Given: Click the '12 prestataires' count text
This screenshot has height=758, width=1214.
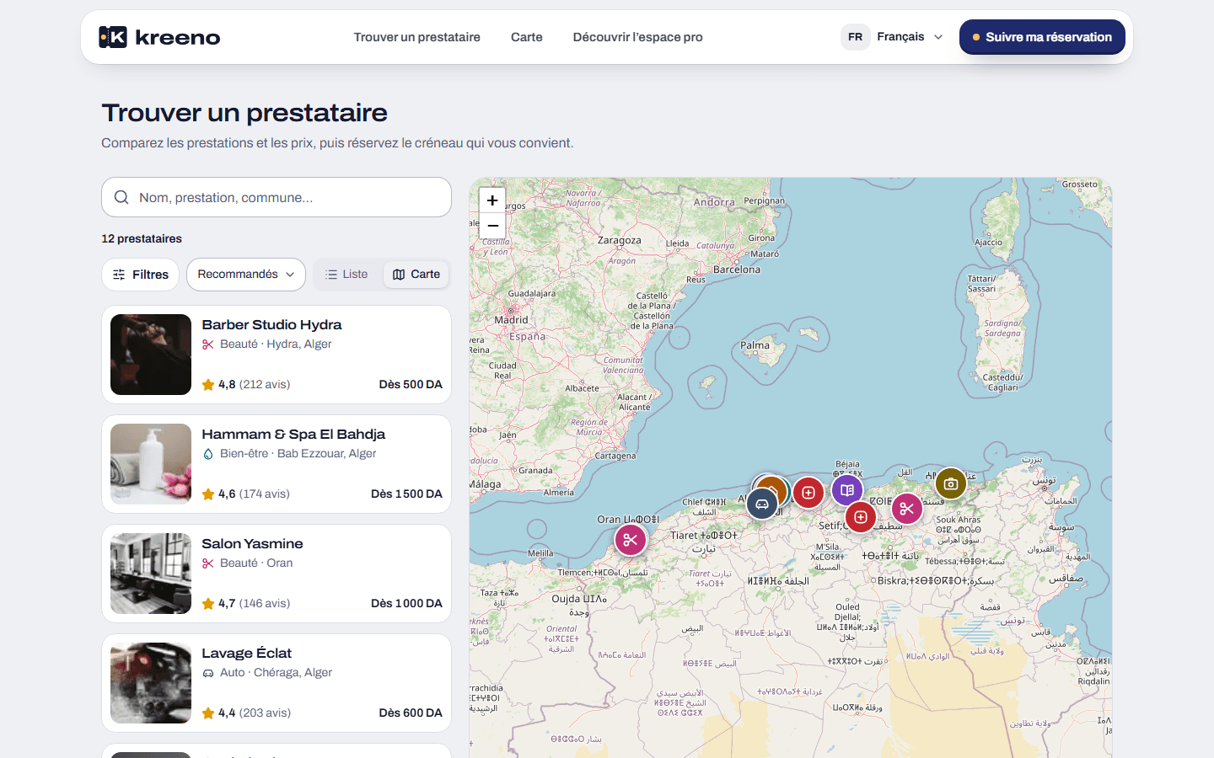Looking at the screenshot, I should (142, 238).
